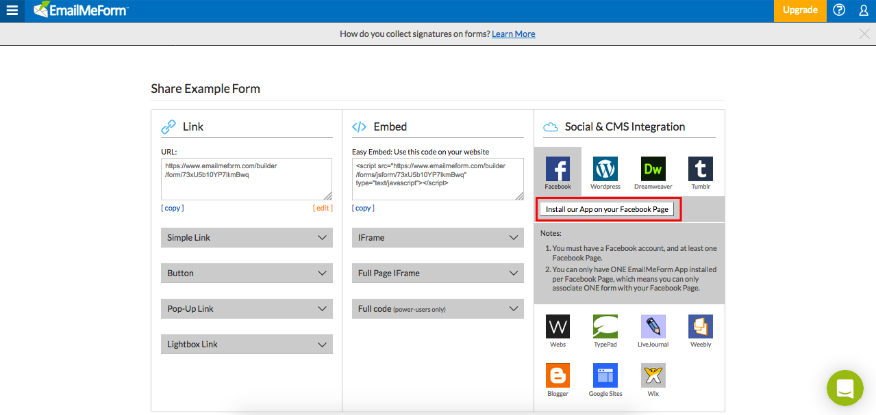The height and width of the screenshot is (415, 876).
Task: Install our App on your Facebook Page
Action: [607, 209]
